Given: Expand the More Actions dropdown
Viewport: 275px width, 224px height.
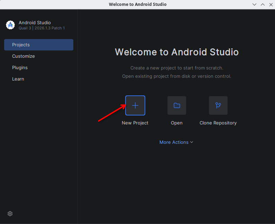Looking at the screenshot, I should (x=176, y=142).
